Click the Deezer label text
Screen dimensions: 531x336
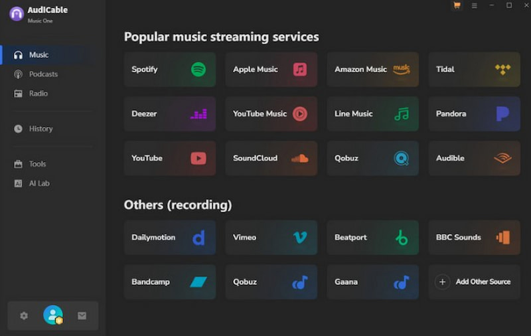click(144, 114)
